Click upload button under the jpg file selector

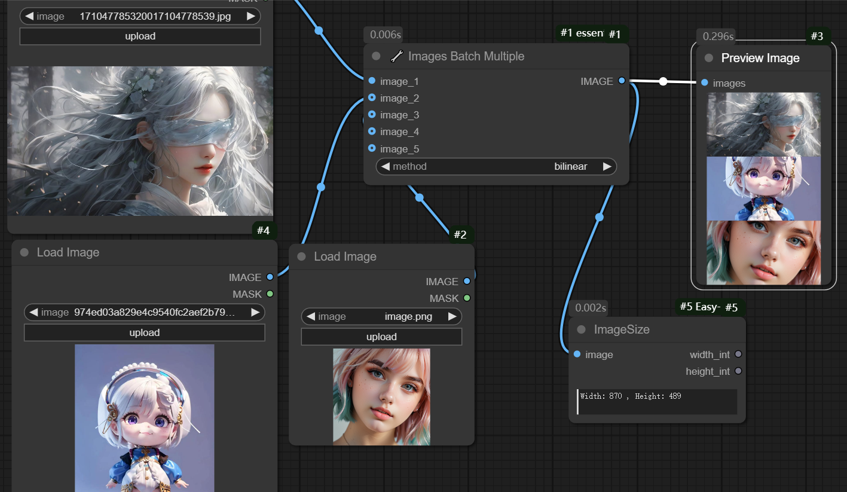click(140, 36)
